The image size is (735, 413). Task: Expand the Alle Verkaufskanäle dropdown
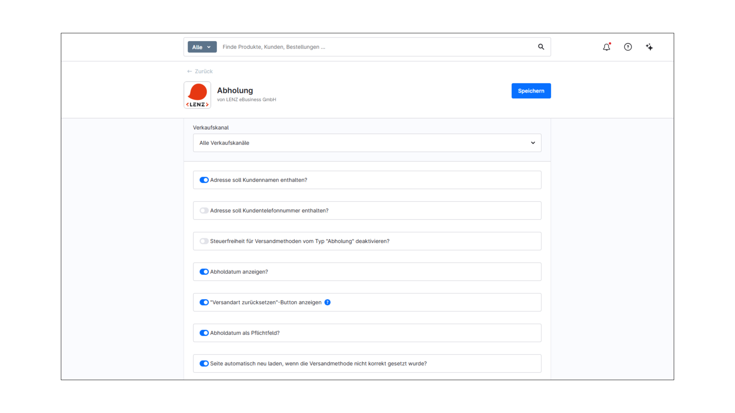tap(367, 143)
